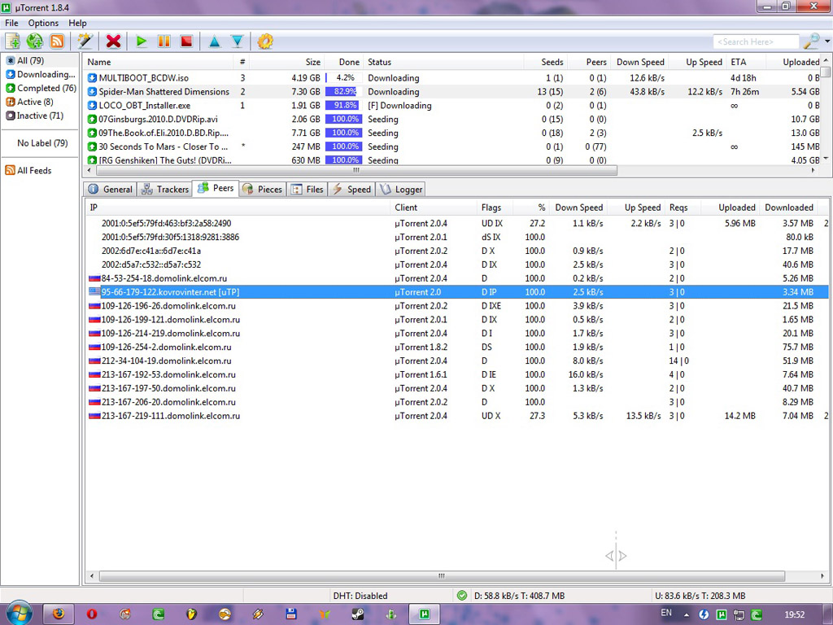
Task: Open the Options menu
Action: [x=44, y=23]
